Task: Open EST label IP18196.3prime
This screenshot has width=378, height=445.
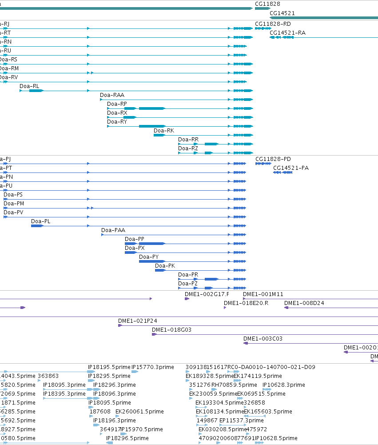Action: [115, 421]
